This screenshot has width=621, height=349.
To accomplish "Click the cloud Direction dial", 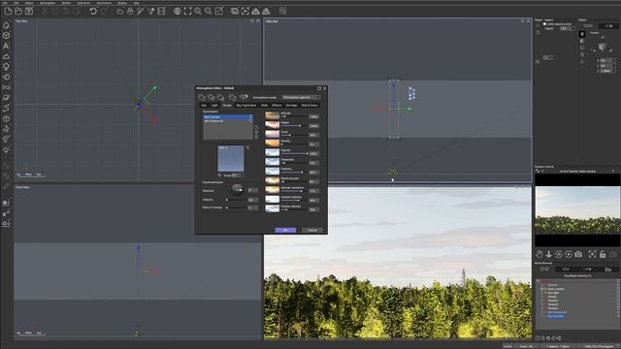I will pos(238,190).
